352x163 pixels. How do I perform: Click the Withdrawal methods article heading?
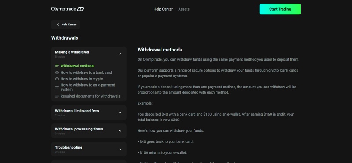(x=160, y=50)
